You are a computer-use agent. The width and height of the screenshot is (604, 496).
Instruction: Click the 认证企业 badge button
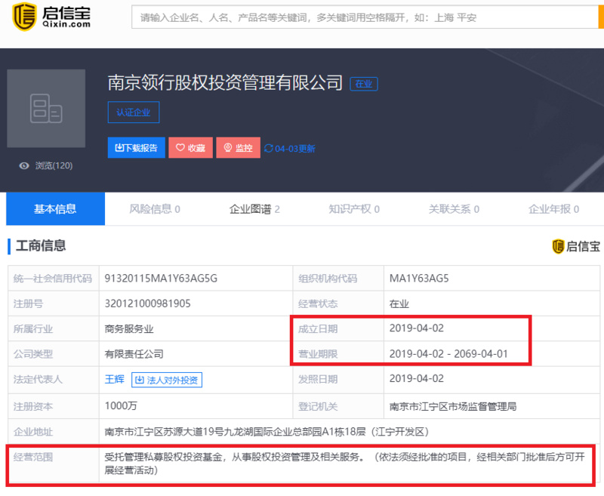tap(133, 112)
